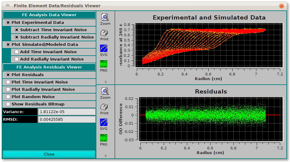Uncheck Subtract Time Invariant Noise
This screenshot has height=162, width=290.
click(x=17, y=30)
